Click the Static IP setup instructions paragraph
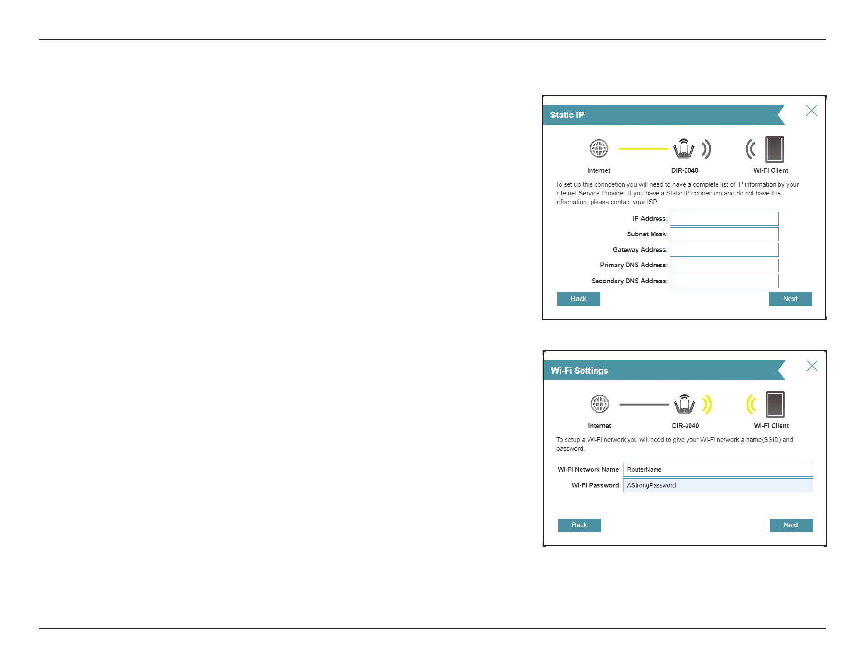866x669 pixels. (677, 193)
